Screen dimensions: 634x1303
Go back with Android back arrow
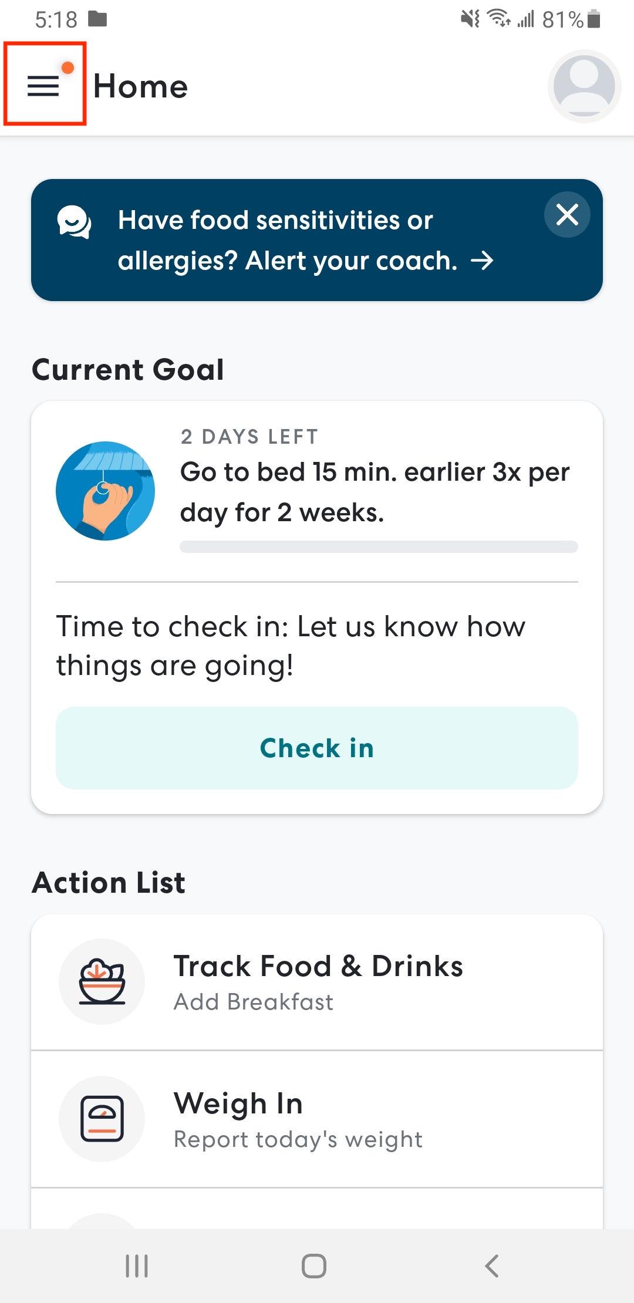point(492,1266)
